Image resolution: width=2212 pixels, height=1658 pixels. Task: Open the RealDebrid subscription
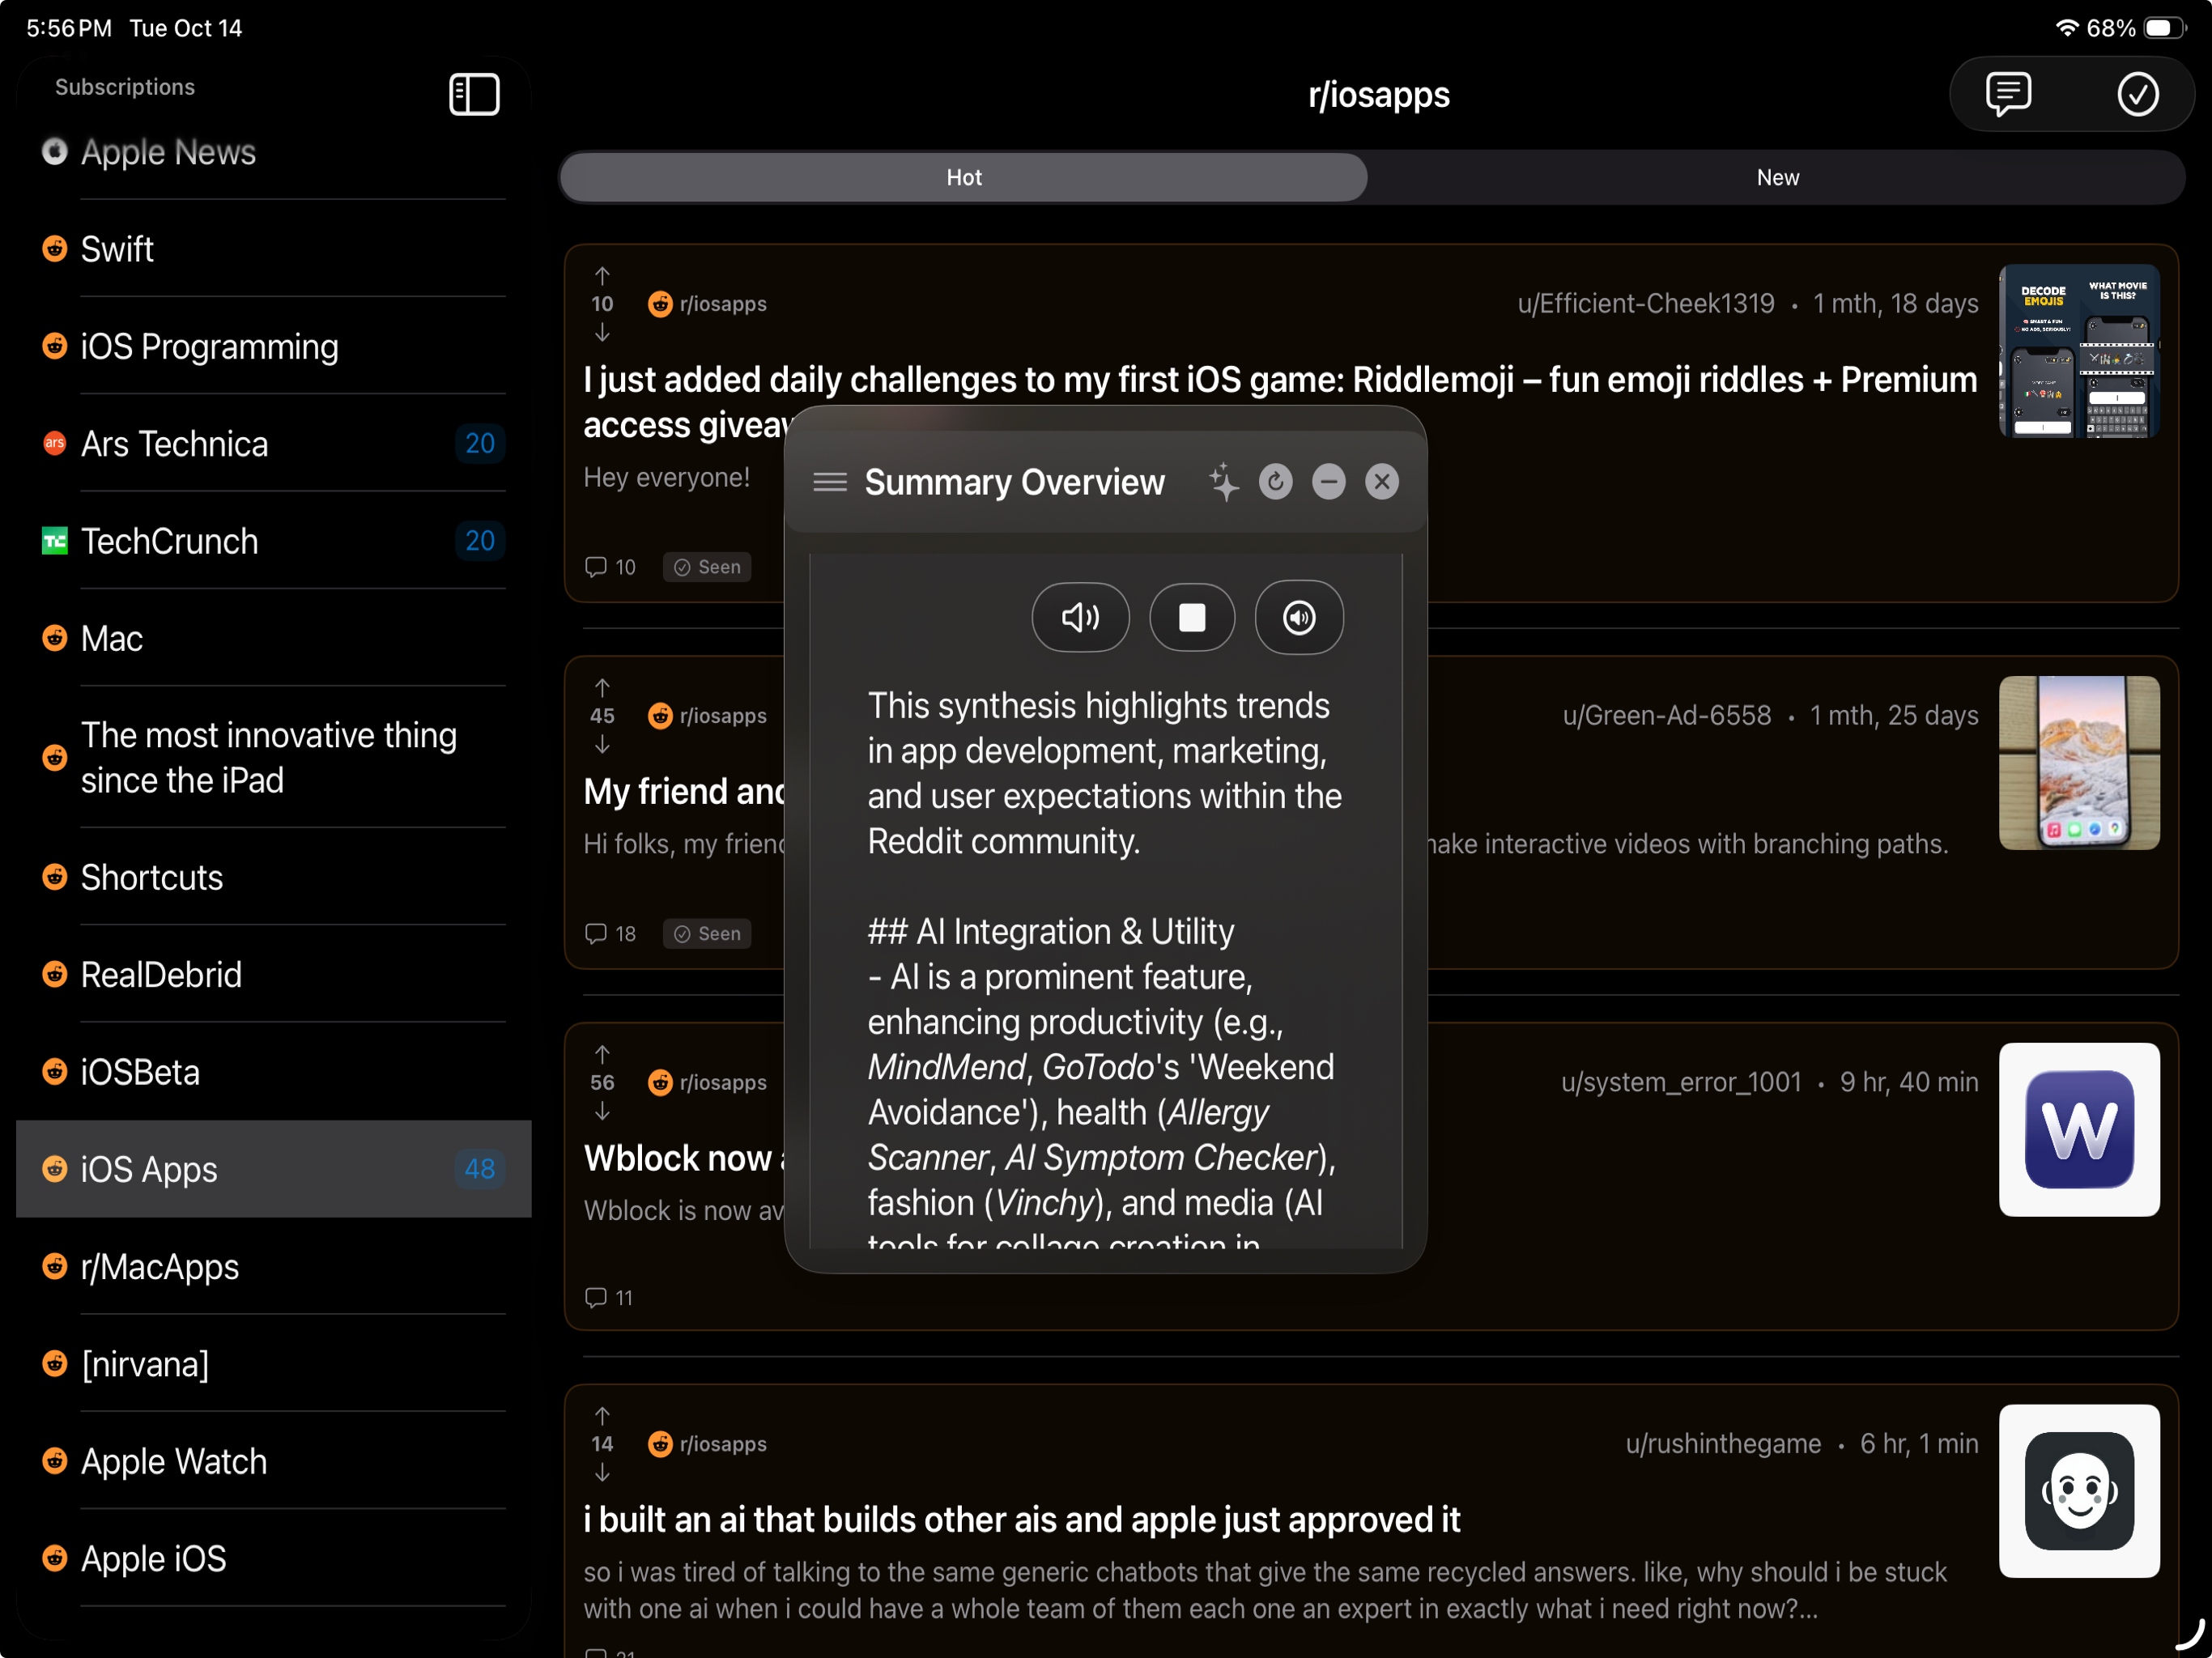point(273,974)
